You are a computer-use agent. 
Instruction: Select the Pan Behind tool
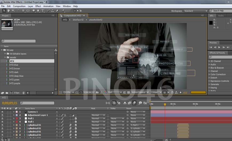pos(28,11)
